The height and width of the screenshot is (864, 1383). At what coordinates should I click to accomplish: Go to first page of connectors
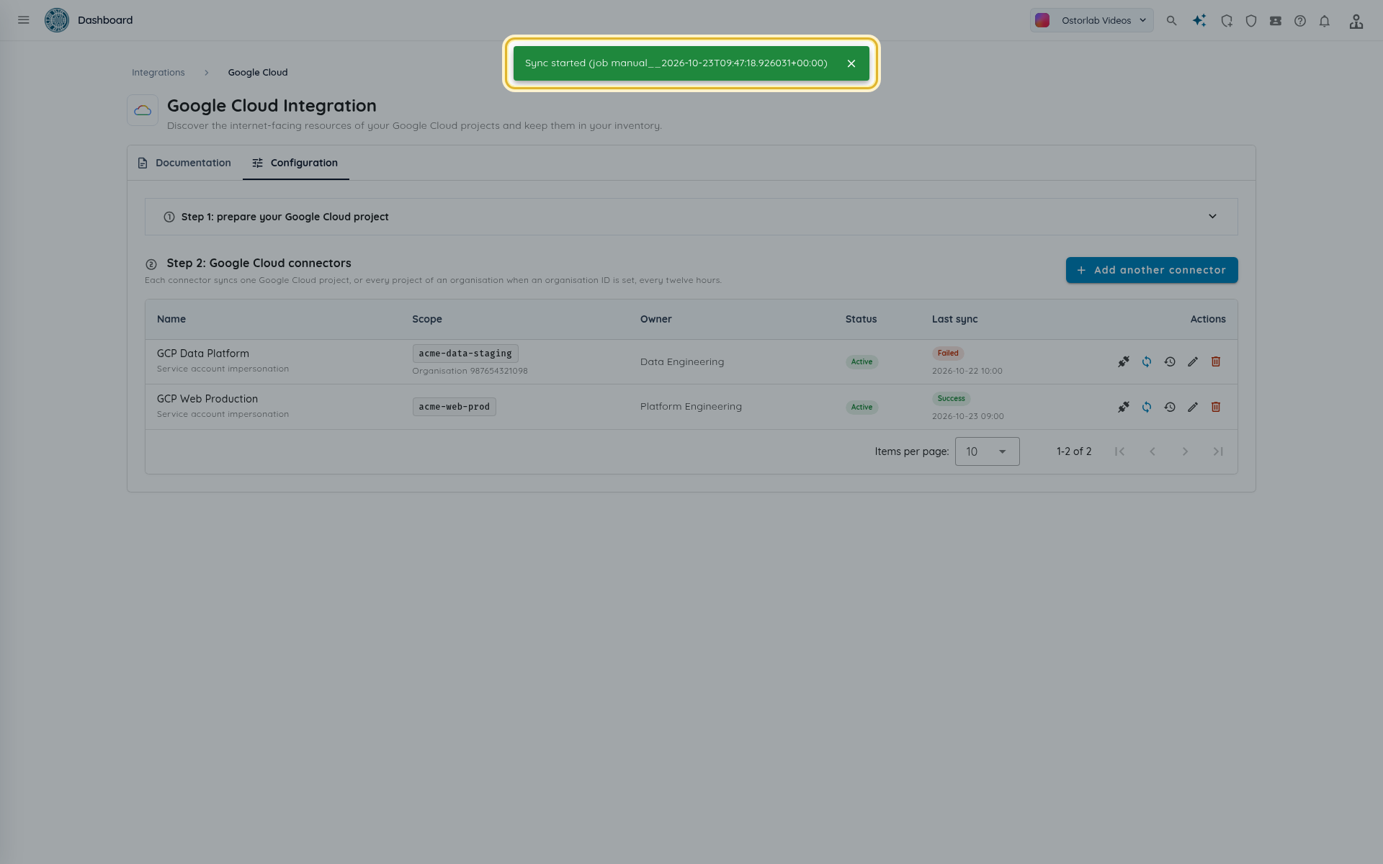pos(1119,451)
